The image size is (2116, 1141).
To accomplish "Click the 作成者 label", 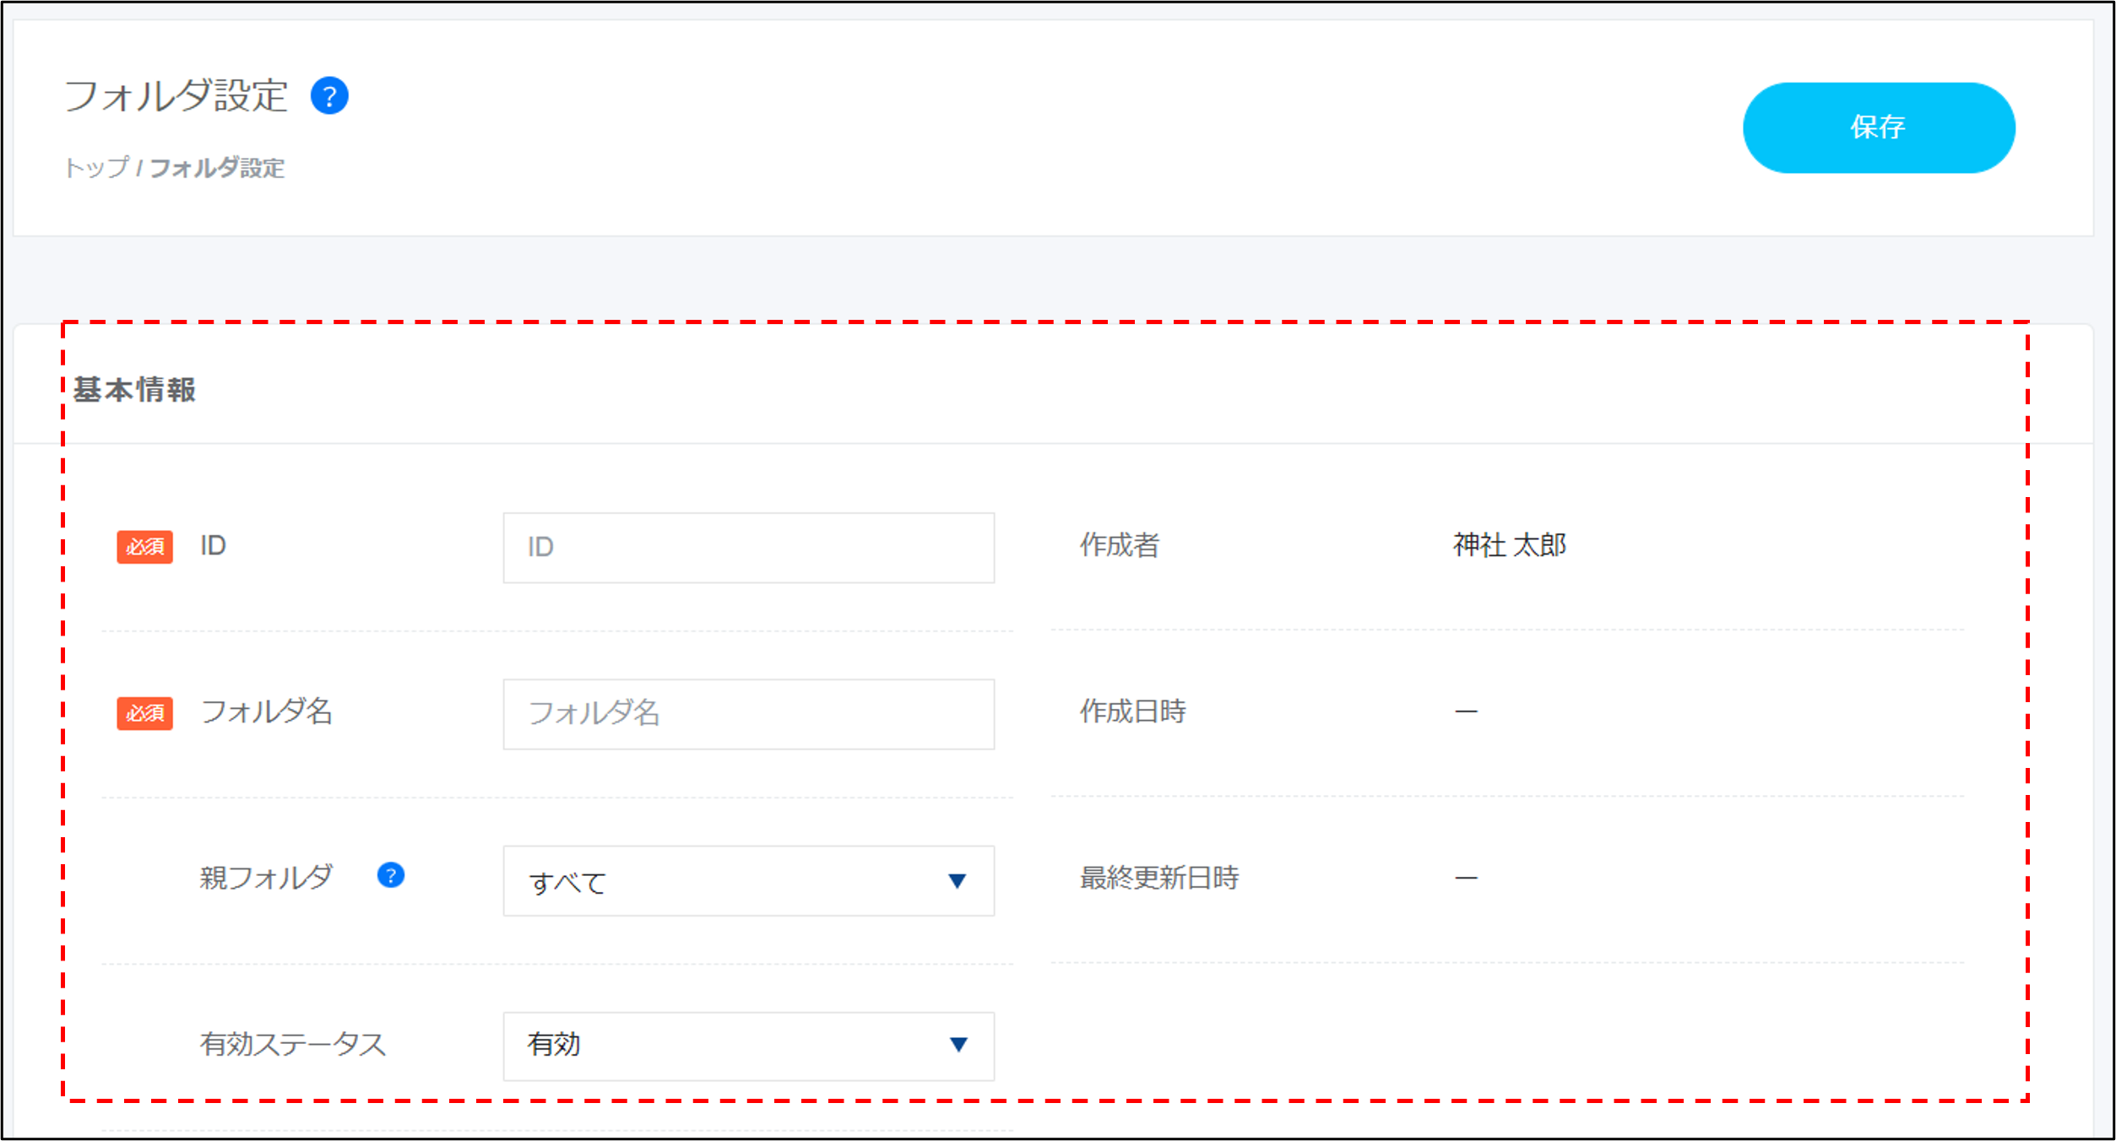I will click(1119, 545).
